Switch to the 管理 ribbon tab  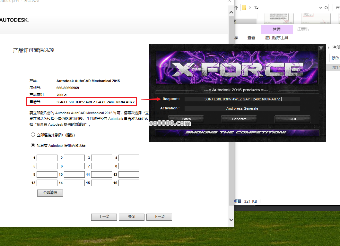pyautogui.click(x=276, y=29)
